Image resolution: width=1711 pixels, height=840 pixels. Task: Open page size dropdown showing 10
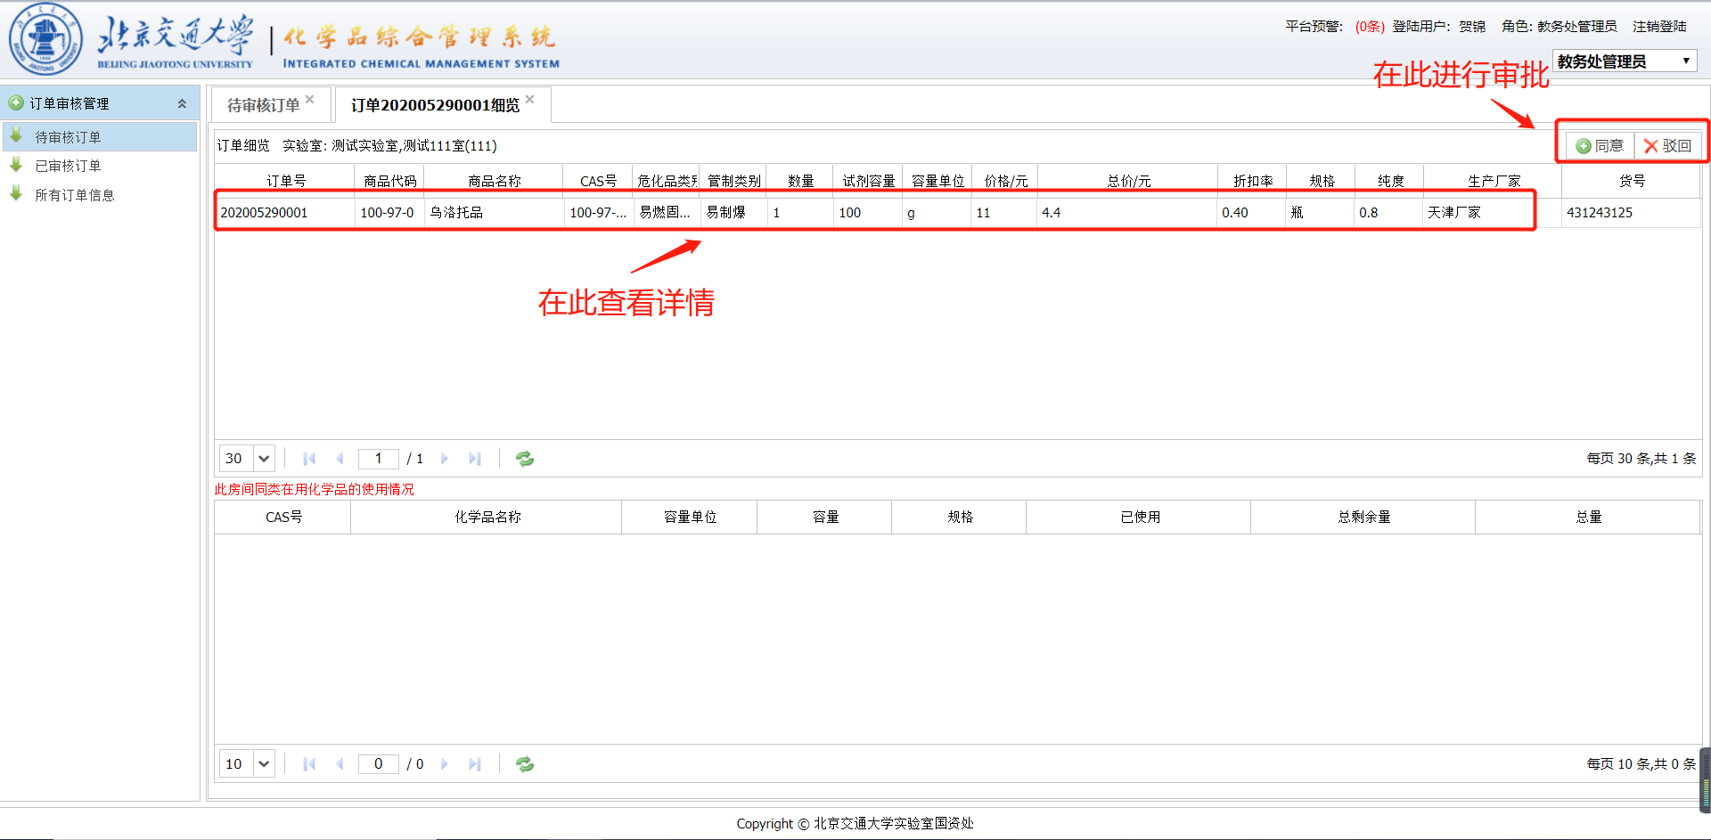point(264,764)
